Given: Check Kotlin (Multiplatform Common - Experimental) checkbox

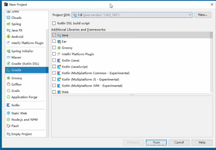Looking at the screenshot, I should [x=54, y=73].
